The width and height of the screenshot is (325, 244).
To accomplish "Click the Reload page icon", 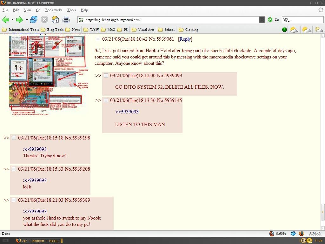I will 33,20.
